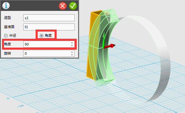This screenshot has height=113, width=185.
Task: Cancel the operation with red X
Action: [63, 6]
